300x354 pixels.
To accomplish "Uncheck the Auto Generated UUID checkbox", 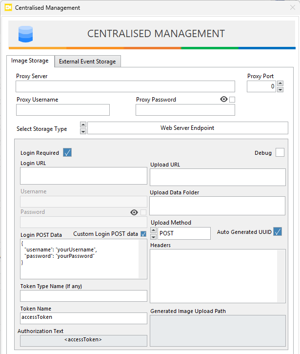I will pos(278,231).
